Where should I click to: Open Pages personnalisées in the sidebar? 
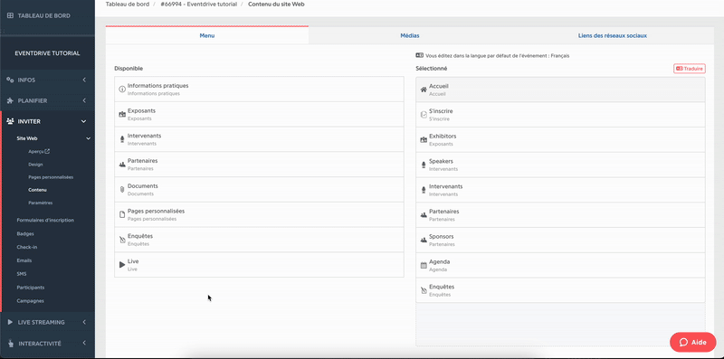[x=51, y=177]
